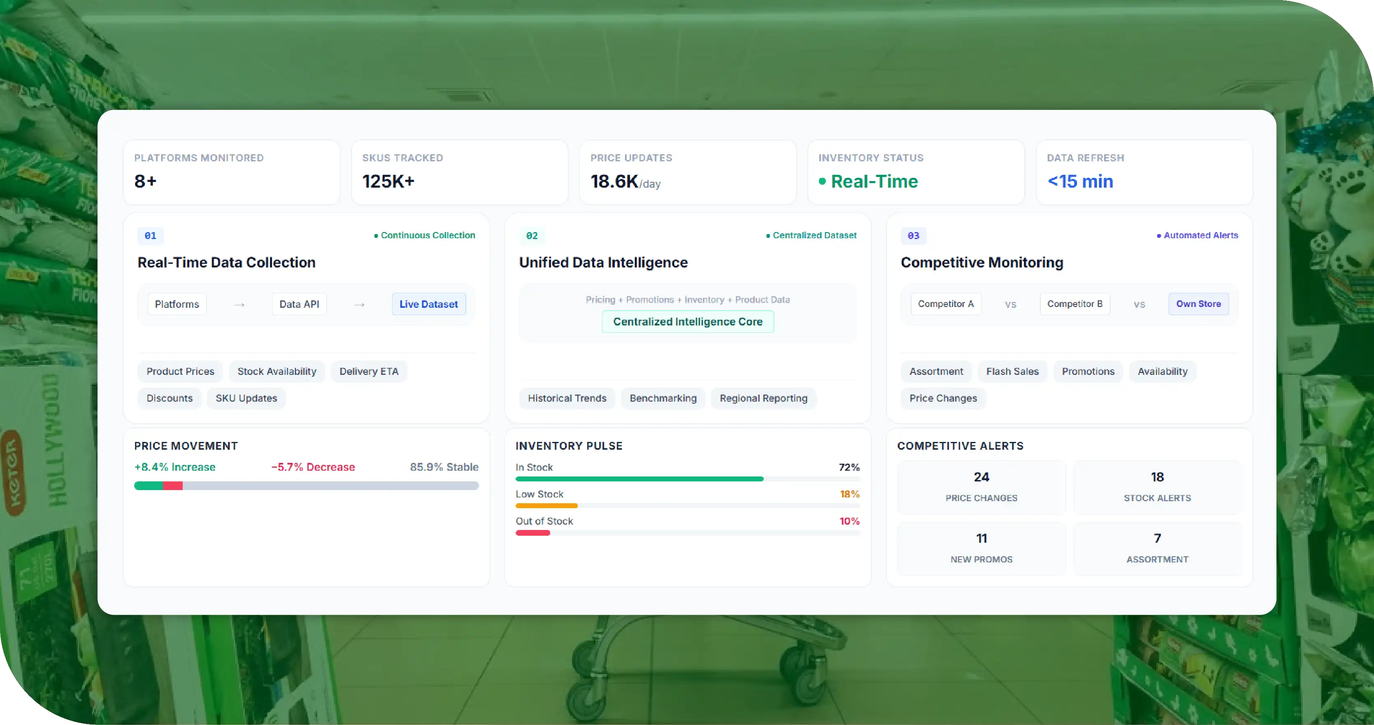The image size is (1374, 725).
Task: Open the 7 Assortment alert tile
Action: tap(1157, 548)
